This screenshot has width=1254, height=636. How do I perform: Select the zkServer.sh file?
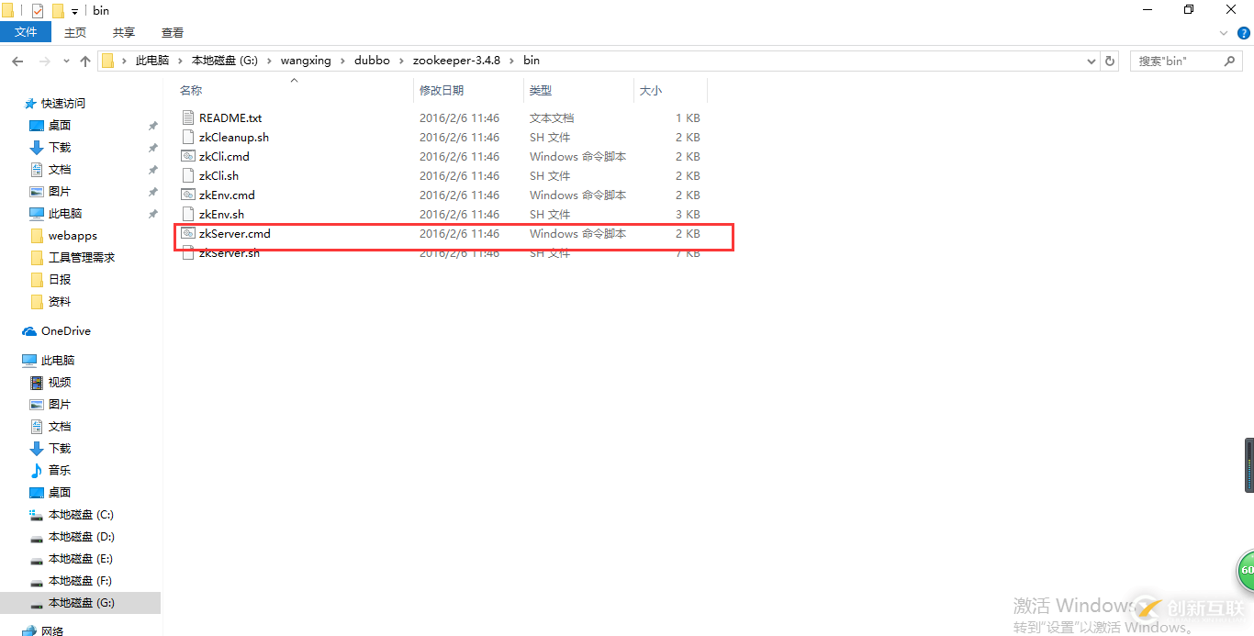[x=229, y=253]
